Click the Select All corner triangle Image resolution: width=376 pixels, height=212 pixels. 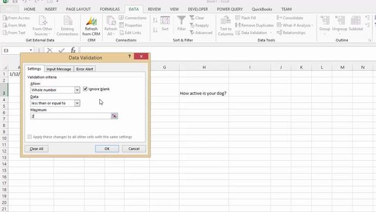tap(5, 68)
